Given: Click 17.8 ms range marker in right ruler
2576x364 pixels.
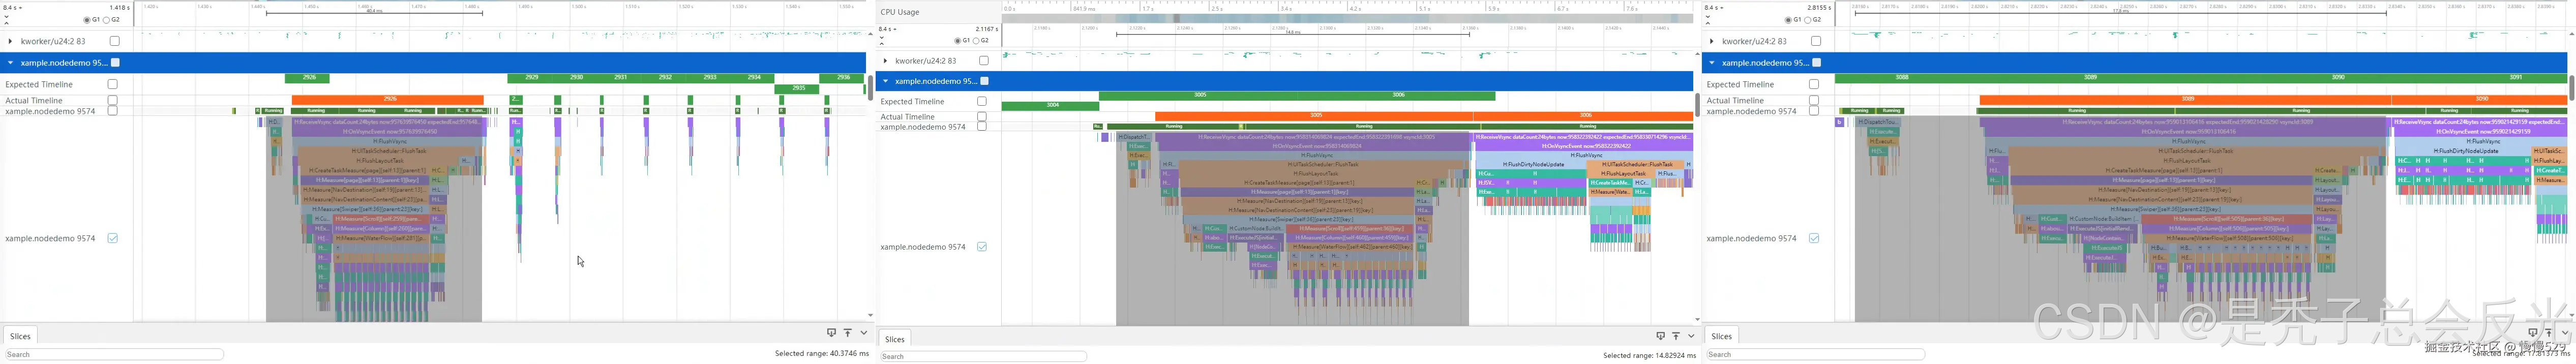Looking at the screenshot, I should click(2120, 12).
